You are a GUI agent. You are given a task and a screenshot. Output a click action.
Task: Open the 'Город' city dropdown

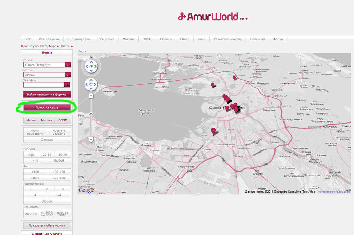point(67,65)
